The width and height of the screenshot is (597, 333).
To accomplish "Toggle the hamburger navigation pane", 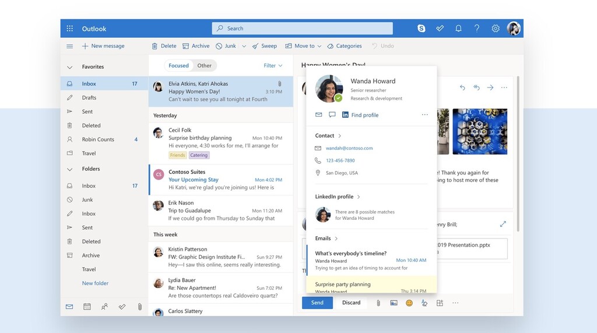I will pyautogui.click(x=70, y=46).
